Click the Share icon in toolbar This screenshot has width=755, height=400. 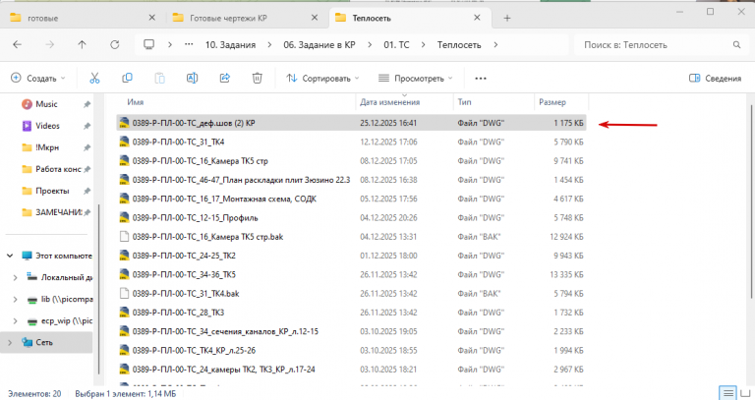pos(225,78)
